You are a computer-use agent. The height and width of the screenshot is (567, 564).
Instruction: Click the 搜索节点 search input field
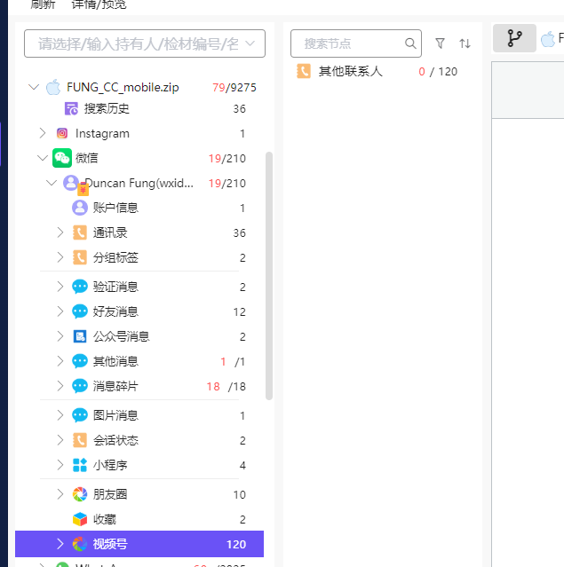pos(356,43)
